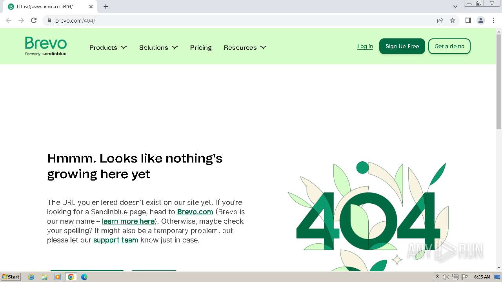Close the Brevo 404 tab
The height and width of the screenshot is (282, 502).
[91, 7]
